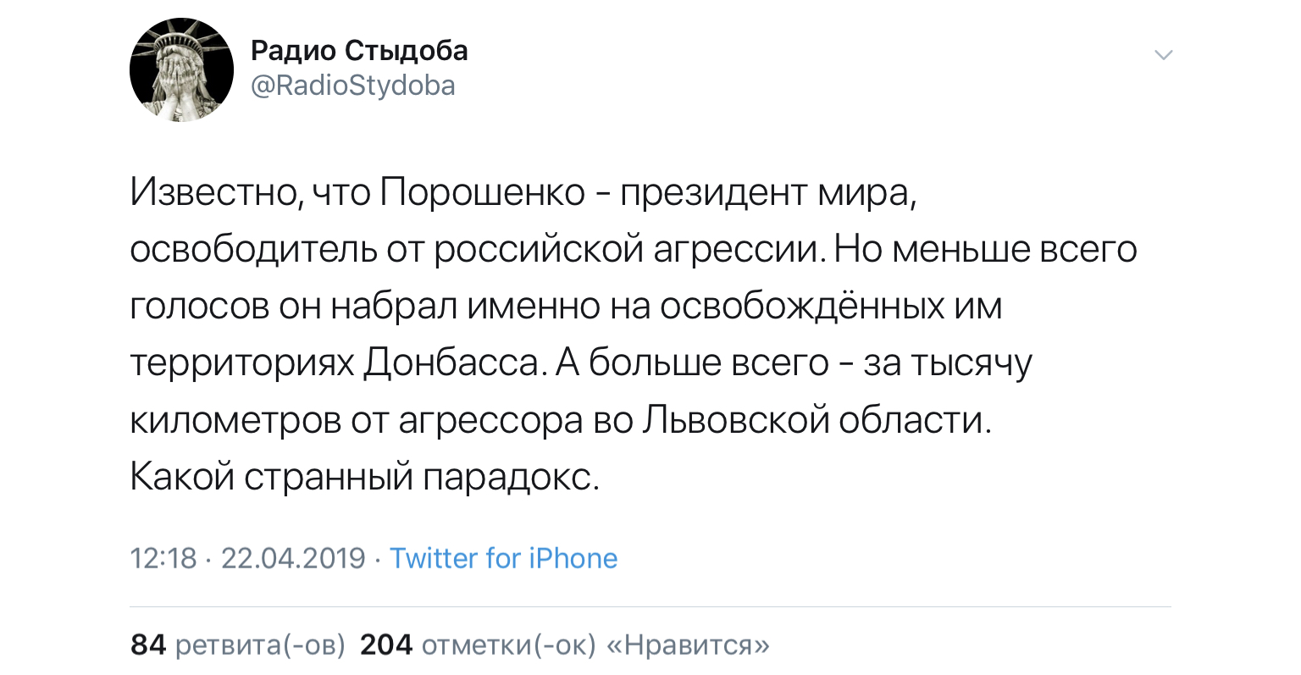Click the Радио Стыдоба profile avatar
The height and width of the screenshot is (675, 1301).
pos(181,69)
